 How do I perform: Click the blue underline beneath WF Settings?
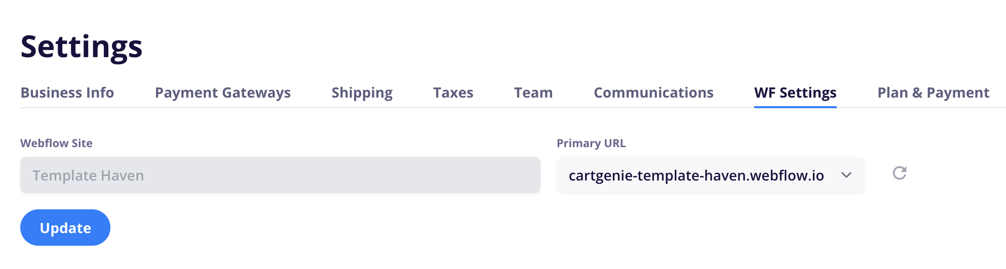click(795, 107)
